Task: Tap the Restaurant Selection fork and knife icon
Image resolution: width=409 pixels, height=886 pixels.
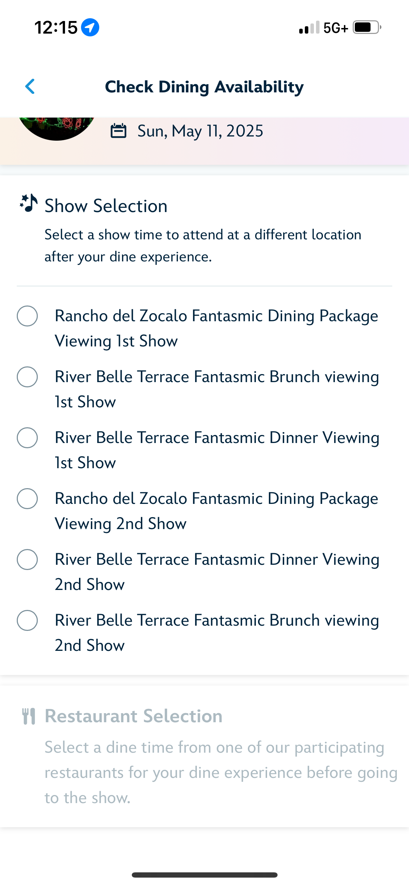Action: pyautogui.click(x=29, y=716)
